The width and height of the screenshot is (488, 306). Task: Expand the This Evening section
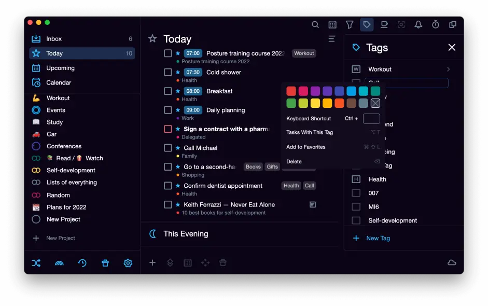(186, 234)
